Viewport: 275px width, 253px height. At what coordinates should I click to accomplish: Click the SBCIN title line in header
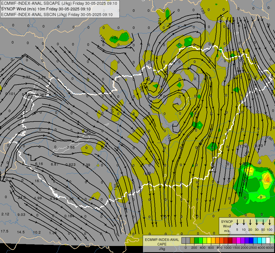(57, 15)
